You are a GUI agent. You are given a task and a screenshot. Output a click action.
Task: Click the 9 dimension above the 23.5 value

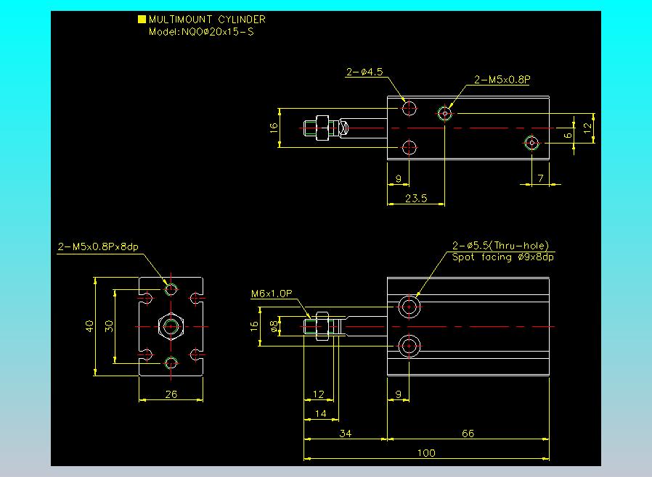tap(399, 178)
